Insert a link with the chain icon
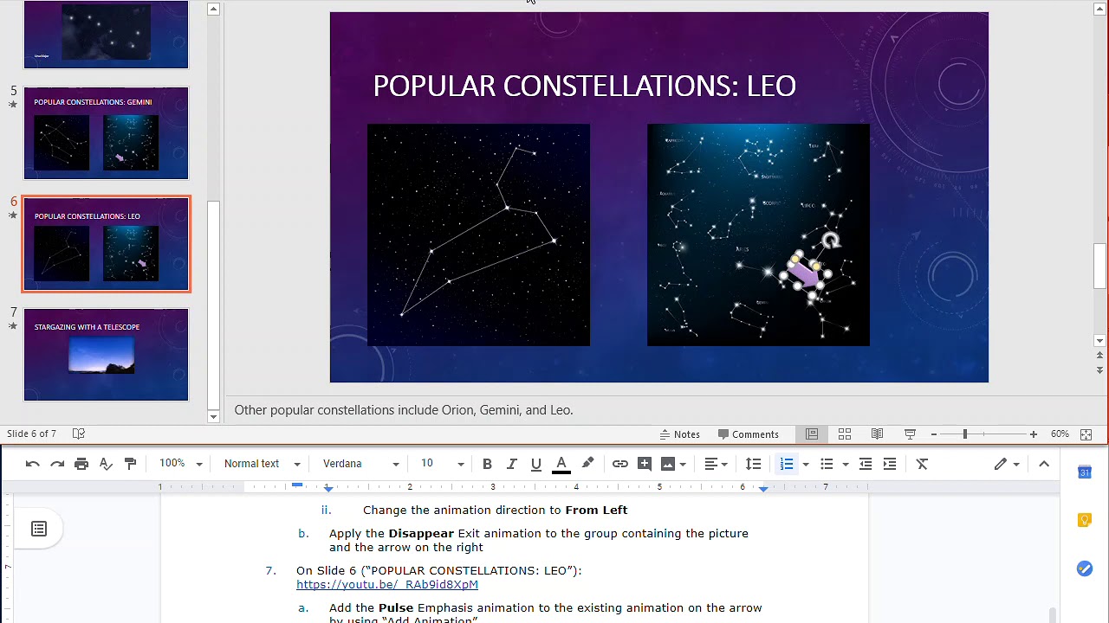 tap(620, 464)
